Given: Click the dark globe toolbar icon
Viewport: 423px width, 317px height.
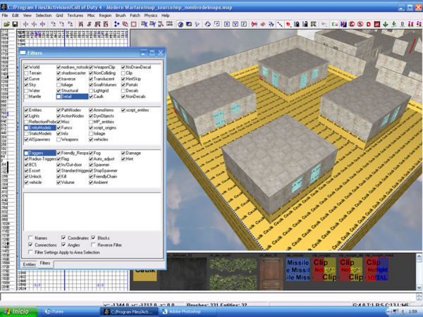Looking at the screenshot, I should (x=180, y=24).
